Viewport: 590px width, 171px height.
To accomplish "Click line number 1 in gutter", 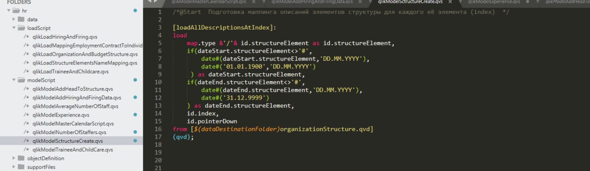I will click(x=159, y=12).
